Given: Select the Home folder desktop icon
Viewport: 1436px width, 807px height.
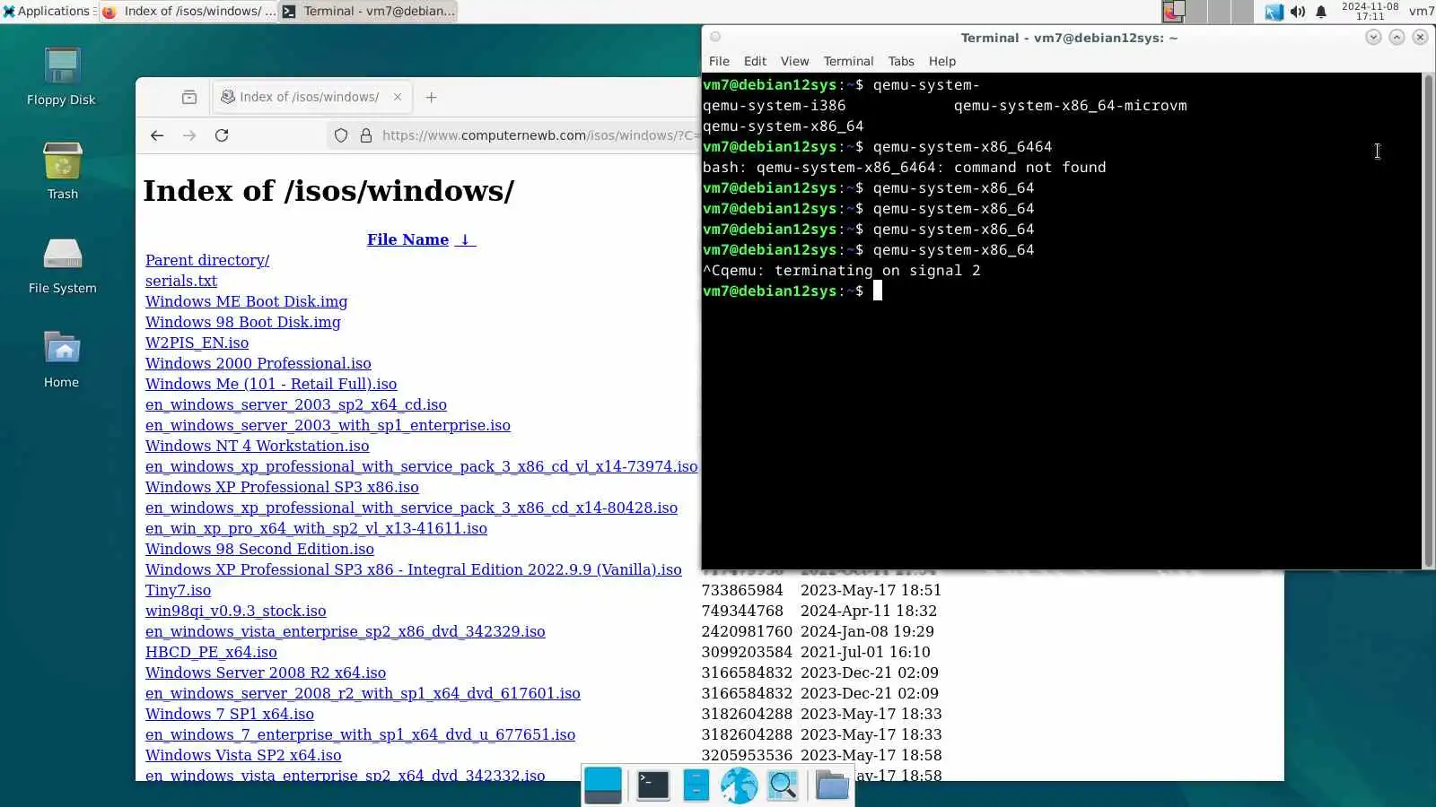Looking at the screenshot, I should coord(62,359).
